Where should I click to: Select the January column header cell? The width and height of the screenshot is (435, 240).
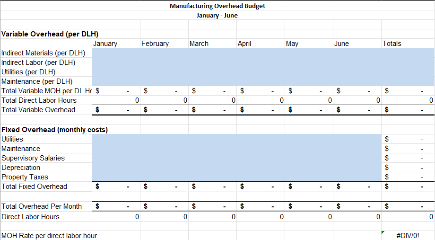[116, 44]
